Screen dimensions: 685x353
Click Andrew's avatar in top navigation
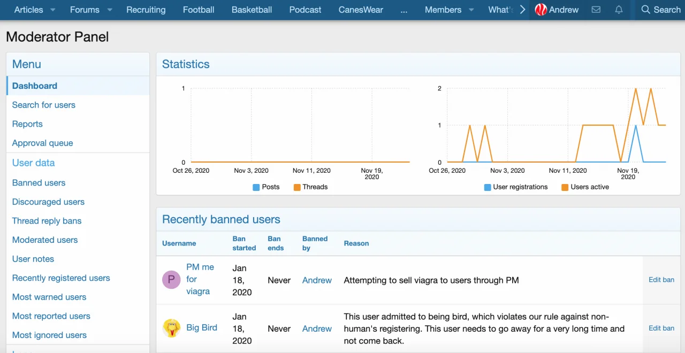(x=541, y=10)
